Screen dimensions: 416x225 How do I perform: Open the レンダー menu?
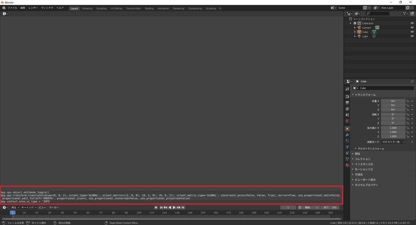pyautogui.click(x=33, y=8)
